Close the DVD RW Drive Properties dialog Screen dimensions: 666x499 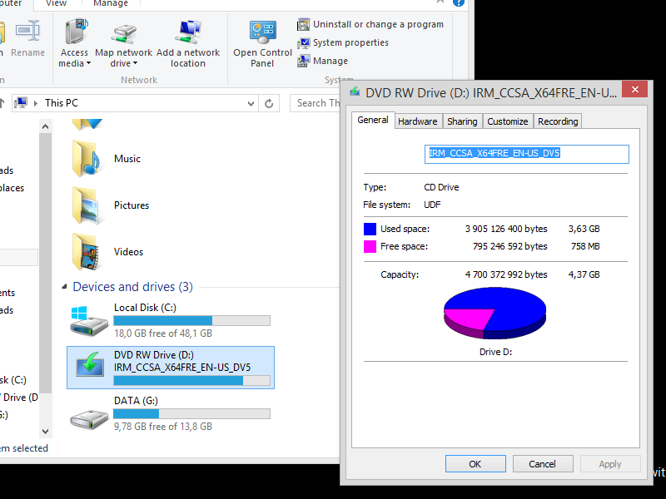[x=634, y=90]
